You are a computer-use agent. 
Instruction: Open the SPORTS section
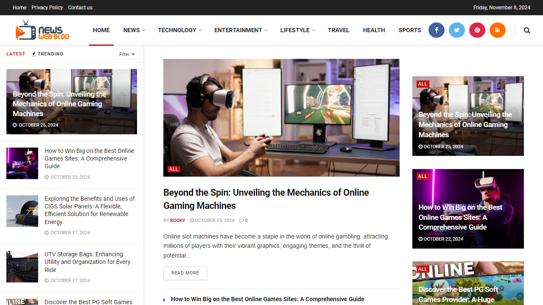pos(409,30)
